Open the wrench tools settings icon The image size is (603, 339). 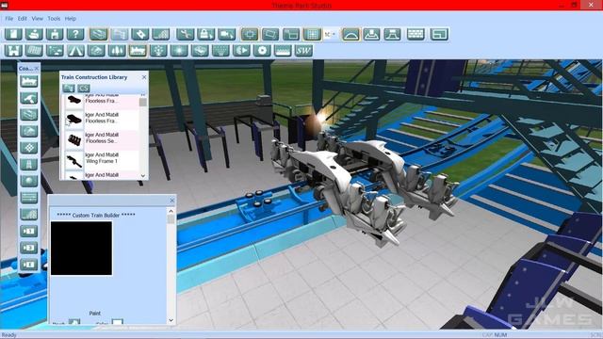pyautogui.click(x=186, y=34)
